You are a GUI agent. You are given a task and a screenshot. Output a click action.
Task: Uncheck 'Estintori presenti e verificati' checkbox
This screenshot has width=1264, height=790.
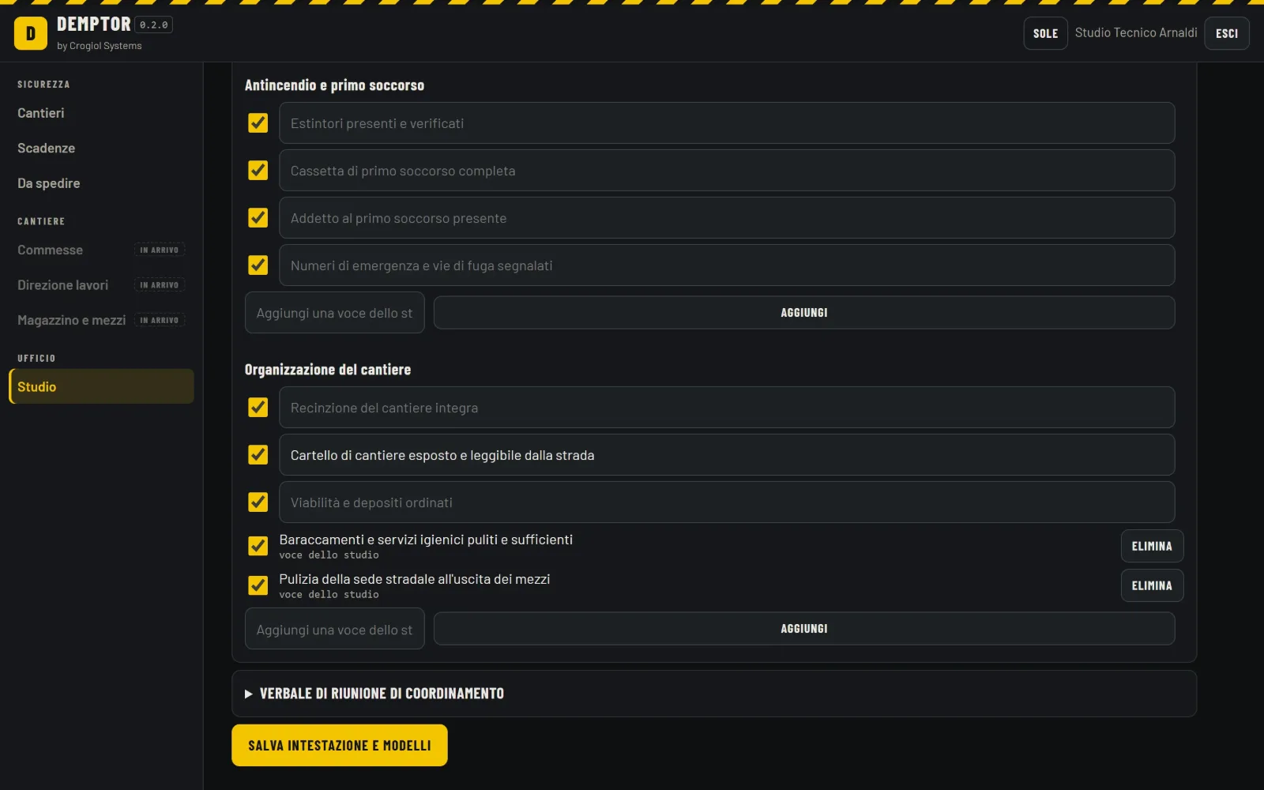pyautogui.click(x=258, y=123)
